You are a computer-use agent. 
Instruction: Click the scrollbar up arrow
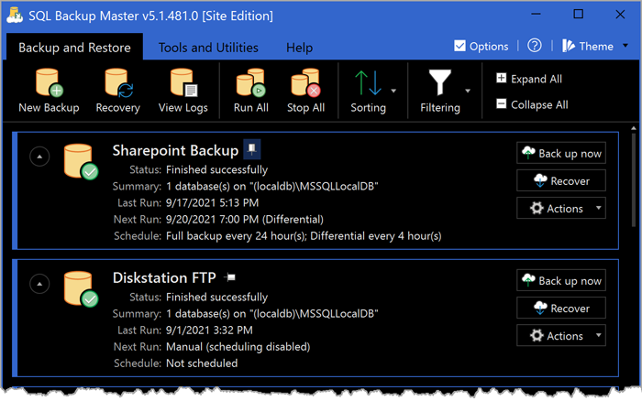[x=634, y=128]
